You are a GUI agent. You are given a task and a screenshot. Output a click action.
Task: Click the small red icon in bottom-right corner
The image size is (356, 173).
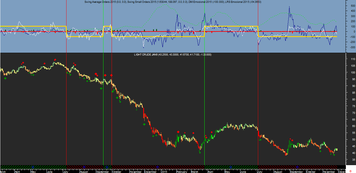[x=350, y=171]
